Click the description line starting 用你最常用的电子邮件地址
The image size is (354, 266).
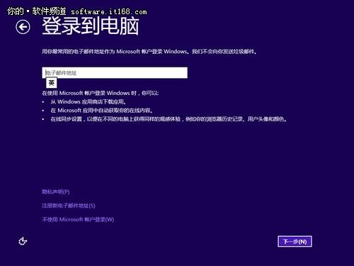point(149,51)
